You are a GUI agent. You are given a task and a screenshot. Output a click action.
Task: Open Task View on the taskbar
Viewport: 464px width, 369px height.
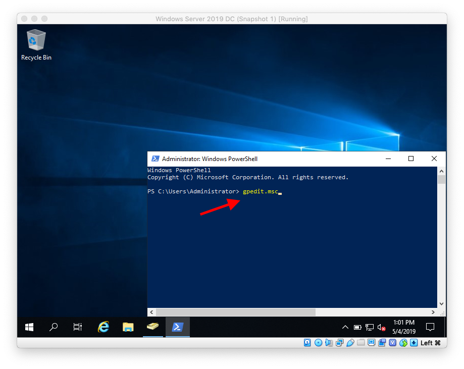click(78, 327)
